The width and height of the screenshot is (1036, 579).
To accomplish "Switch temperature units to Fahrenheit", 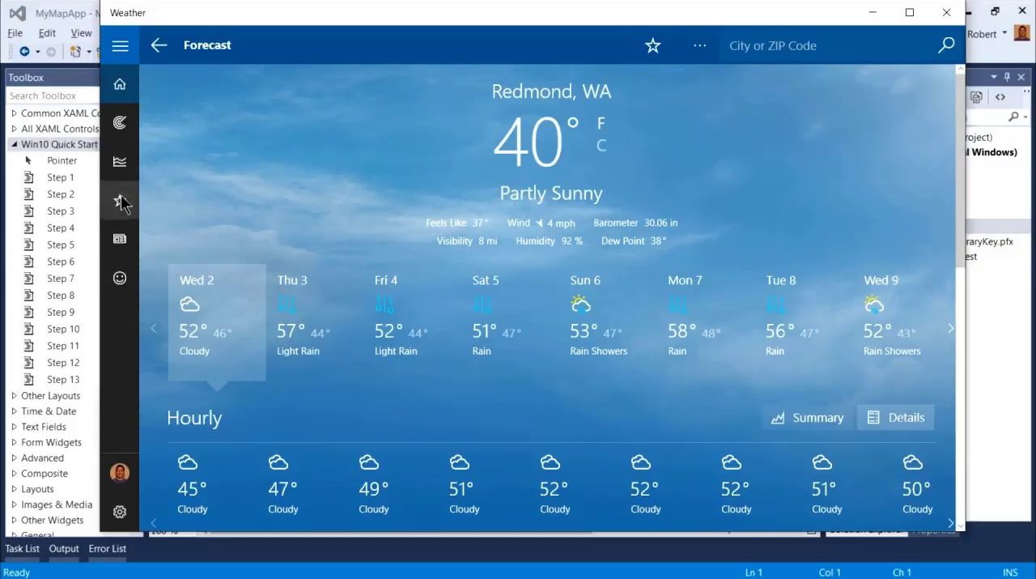I will [601, 123].
